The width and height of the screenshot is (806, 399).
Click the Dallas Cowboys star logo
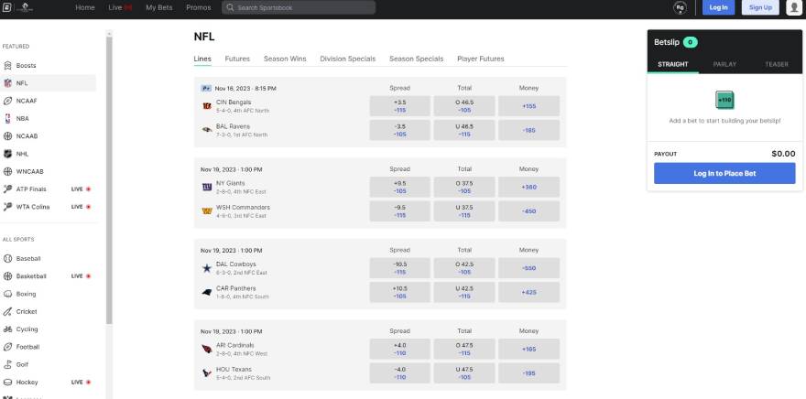(207, 268)
